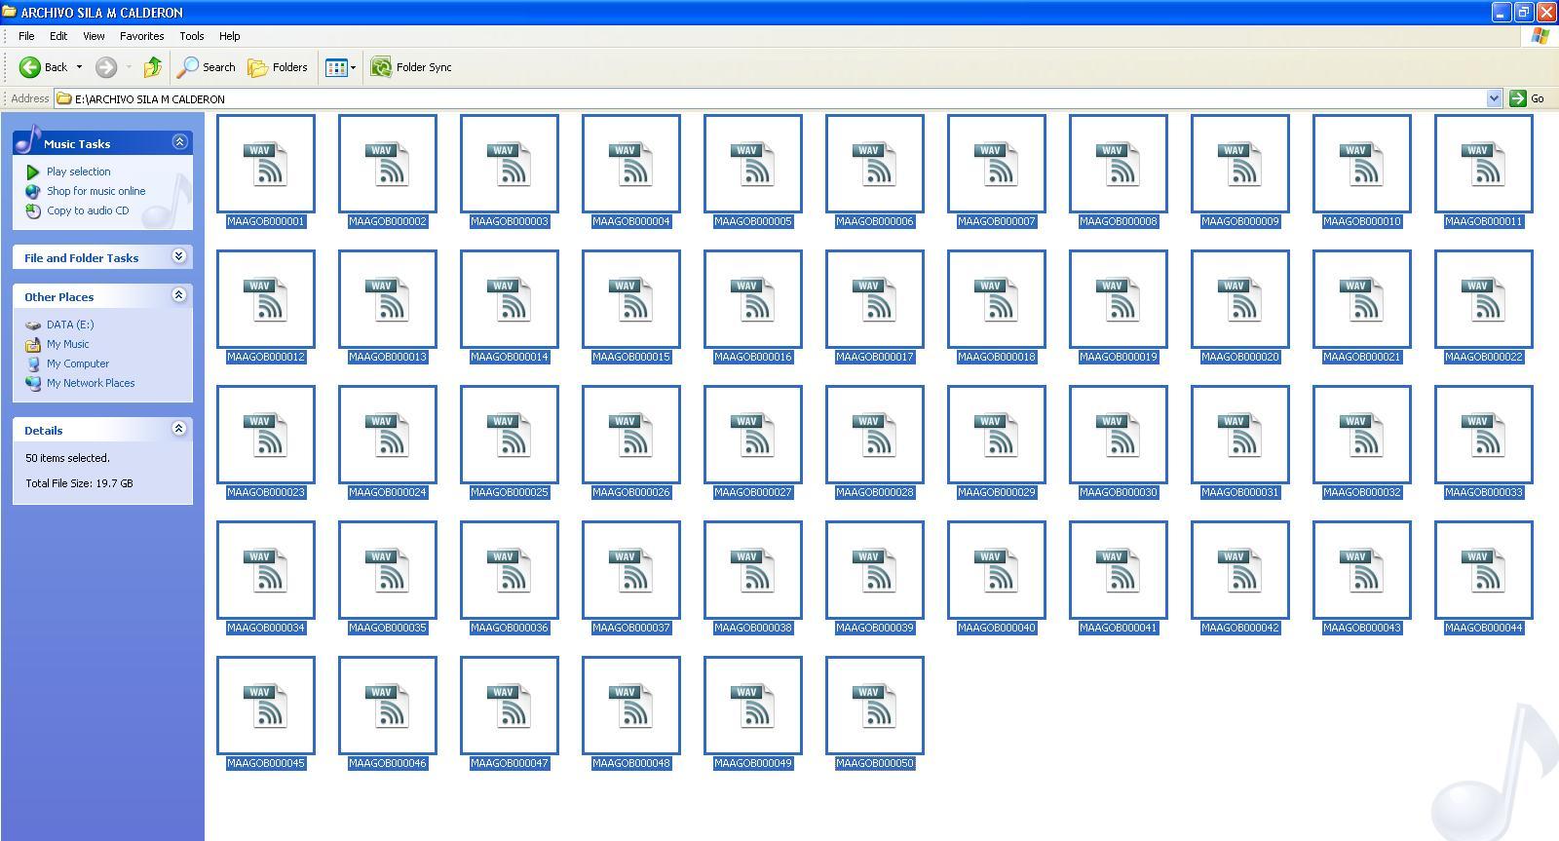Go to My Network Places
1559x841 pixels.
[x=90, y=383]
